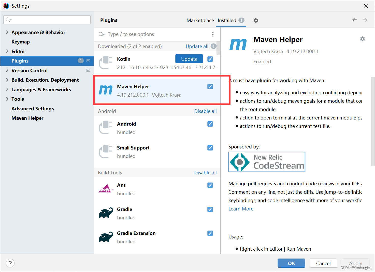Screen dimensions: 375x272
Task: Click the Kotlin plugin icon
Action: click(x=106, y=63)
